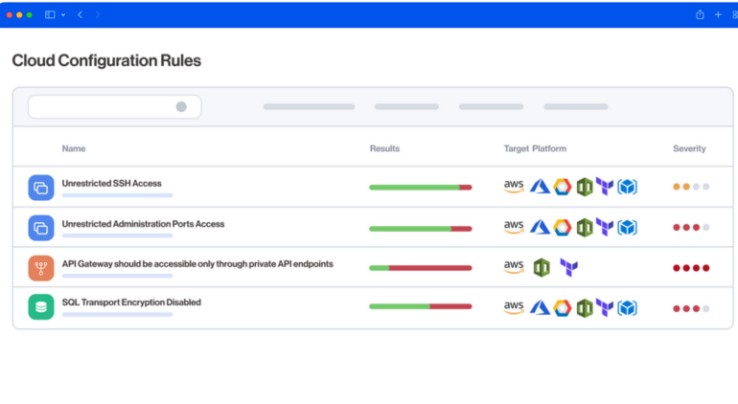
Task: Open a new tab with the plus icon
Action: click(x=718, y=14)
